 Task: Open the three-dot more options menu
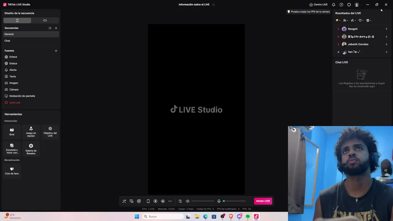pos(170,201)
